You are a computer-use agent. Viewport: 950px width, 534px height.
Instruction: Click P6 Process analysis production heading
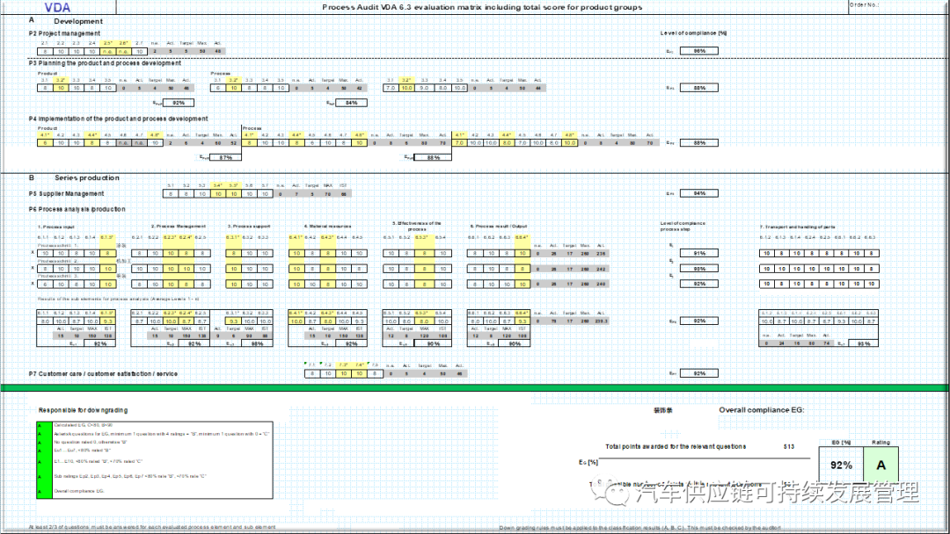coord(77,209)
